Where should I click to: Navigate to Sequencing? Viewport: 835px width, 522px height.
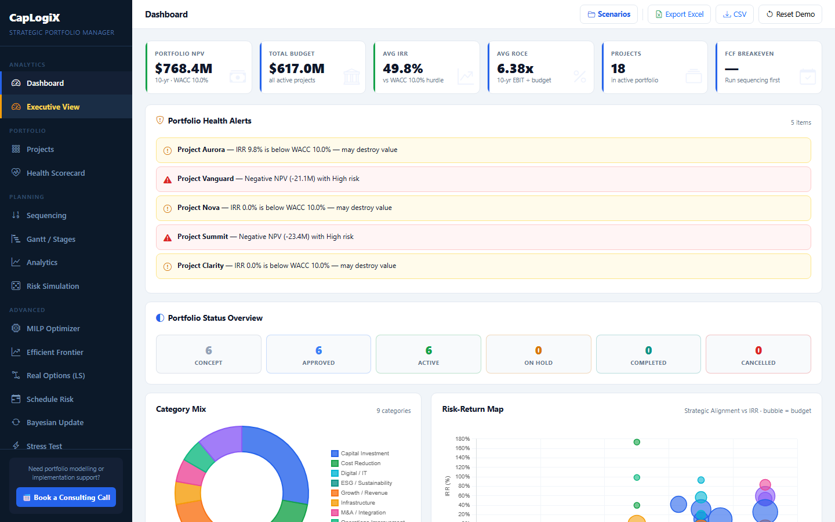[66, 215]
